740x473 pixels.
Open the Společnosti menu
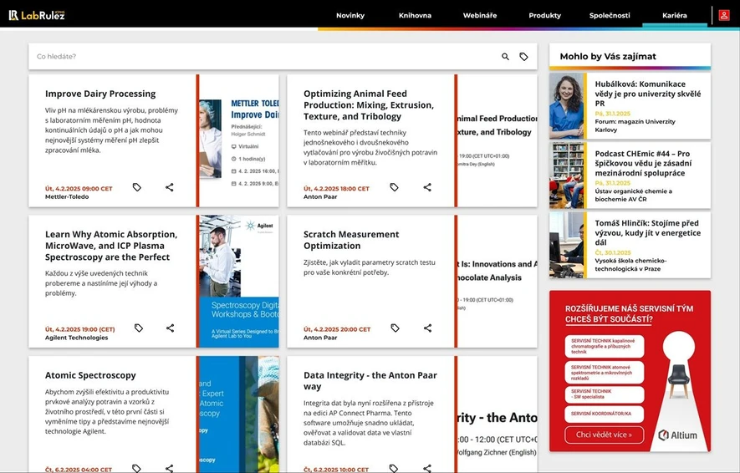(610, 15)
